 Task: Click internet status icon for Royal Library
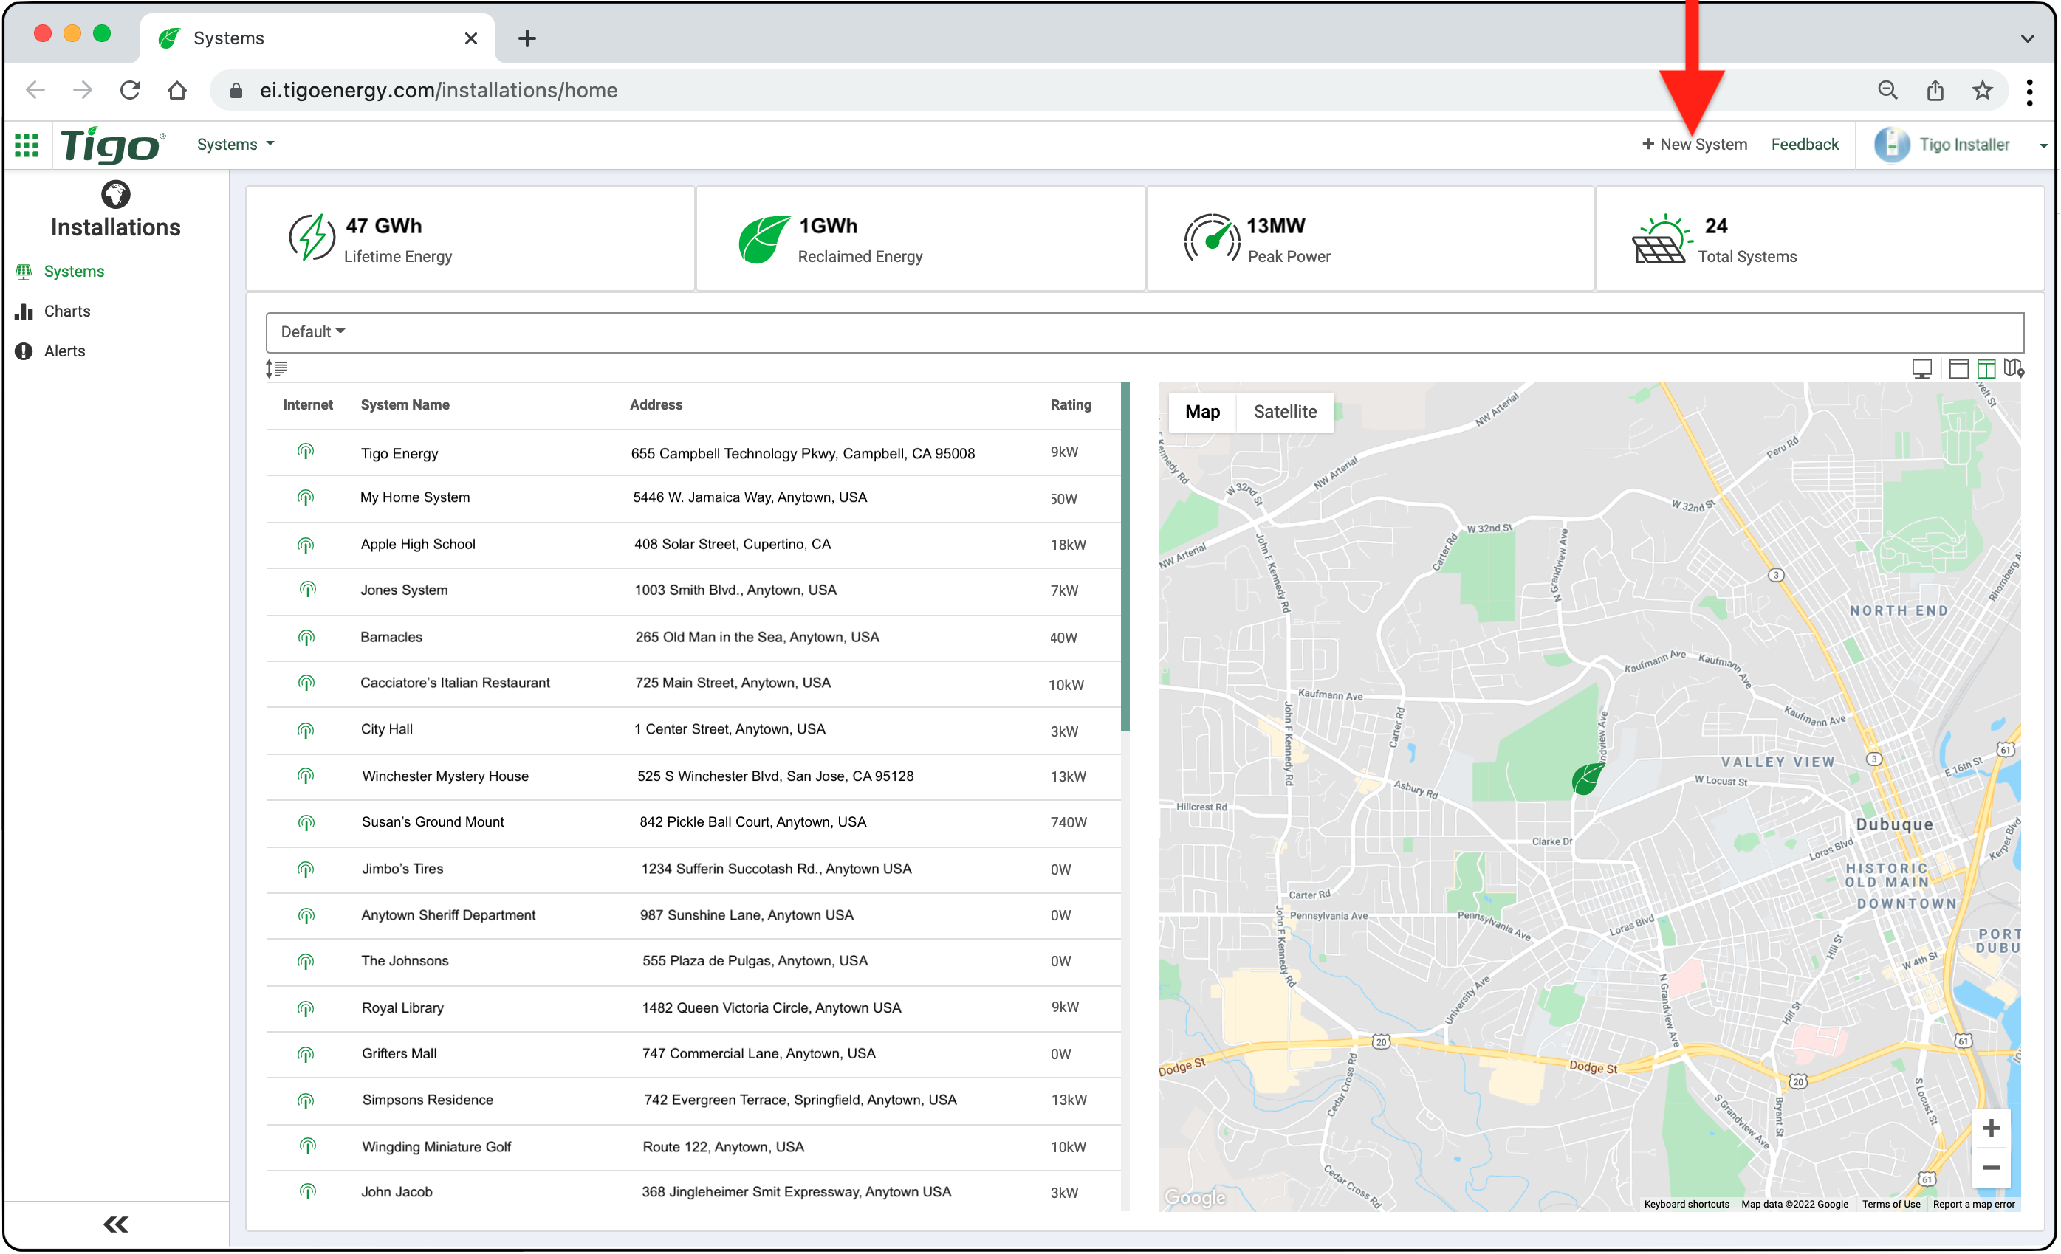click(x=305, y=1009)
